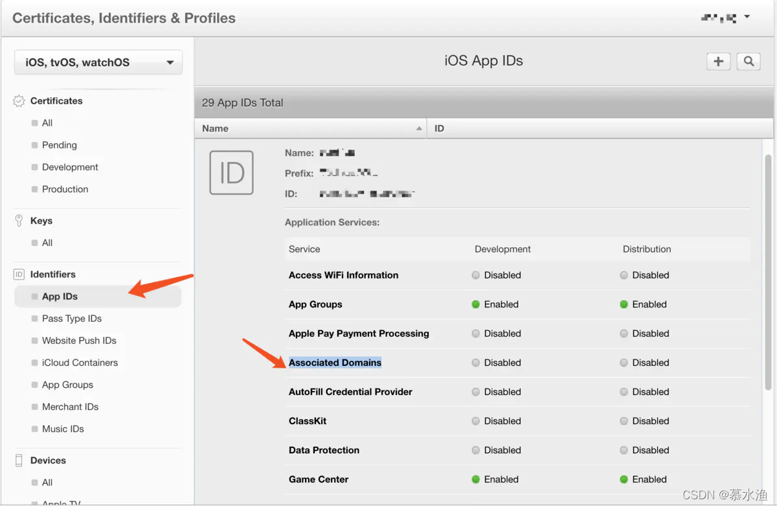Open Pass Type IDs
The image size is (777, 507).
72,319
